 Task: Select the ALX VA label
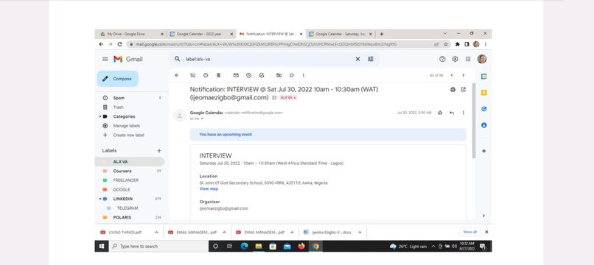130,162
